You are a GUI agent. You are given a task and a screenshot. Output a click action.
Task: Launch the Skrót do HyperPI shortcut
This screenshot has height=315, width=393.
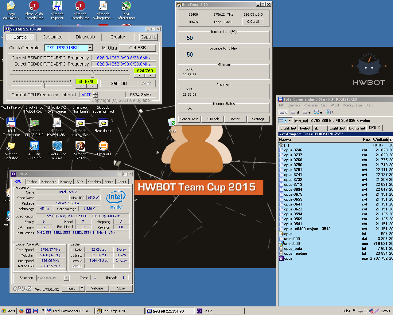coord(57,10)
